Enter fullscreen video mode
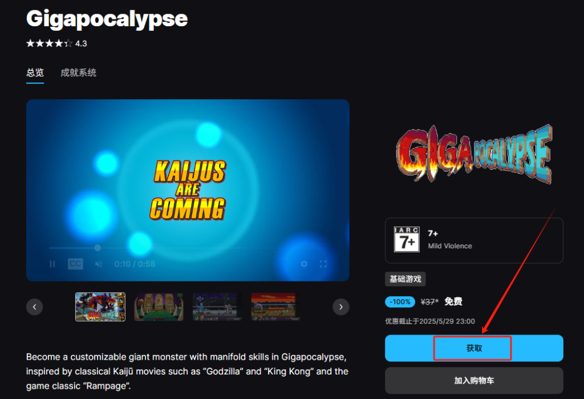This screenshot has height=399, width=584. coord(323,264)
